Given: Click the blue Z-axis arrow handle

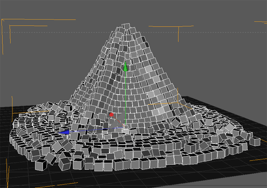Looking at the screenshot, I should pyautogui.click(x=64, y=132).
